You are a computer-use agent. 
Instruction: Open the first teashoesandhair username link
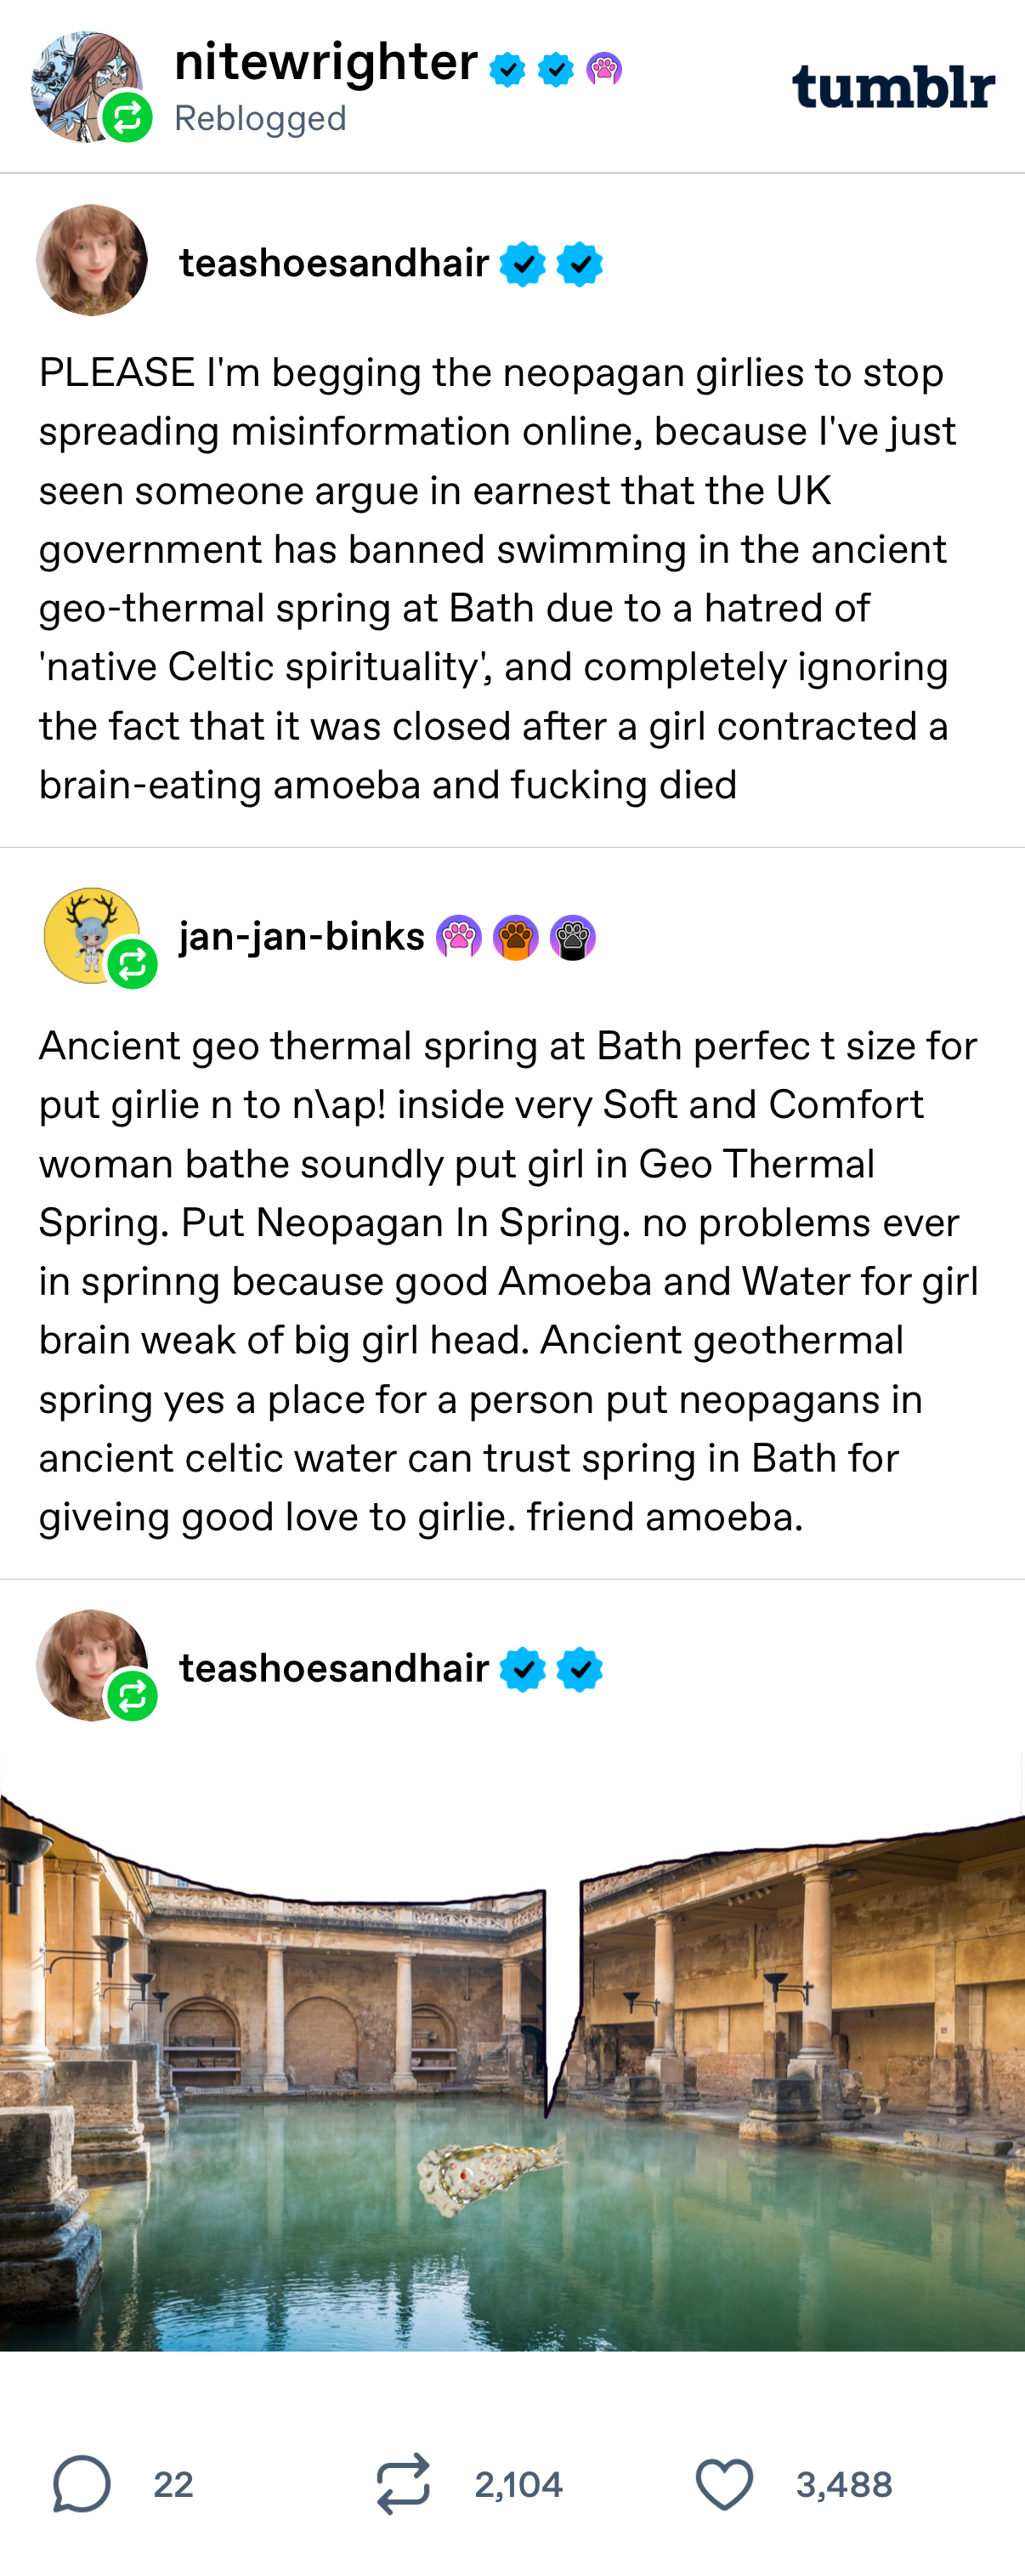[x=334, y=263]
